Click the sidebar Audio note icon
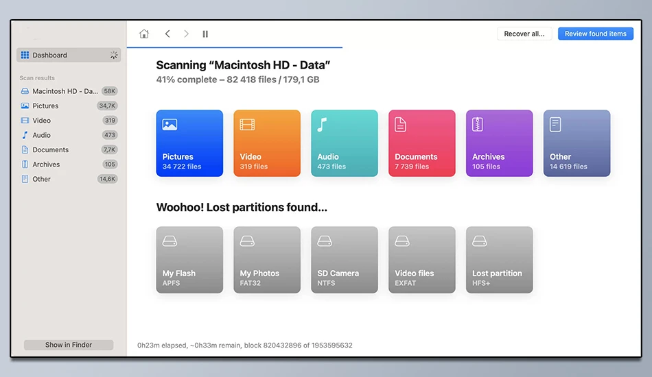Image resolution: width=652 pixels, height=377 pixels. click(x=25, y=135)
